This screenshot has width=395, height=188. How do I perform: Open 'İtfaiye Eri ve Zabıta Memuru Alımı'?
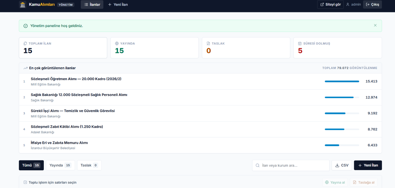59,143
